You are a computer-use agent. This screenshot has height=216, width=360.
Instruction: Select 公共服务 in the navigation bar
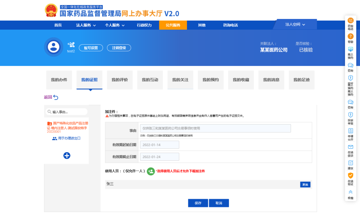173,25
